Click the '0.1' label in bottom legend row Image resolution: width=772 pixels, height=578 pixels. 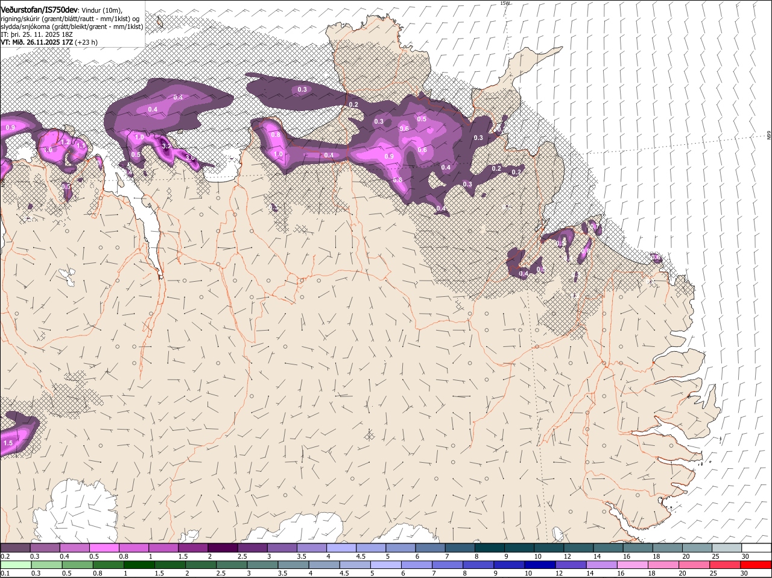pyautogui.click(x=5, y=573)
